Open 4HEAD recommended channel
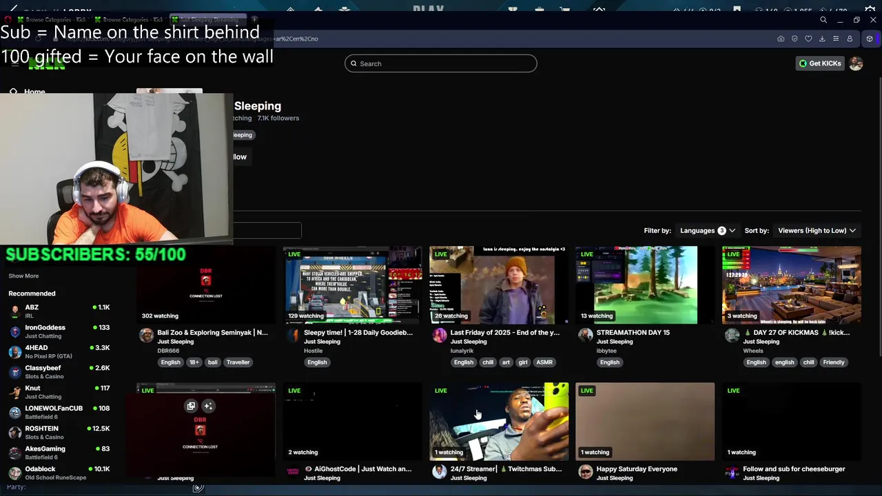This screenshot has height=496, width=882. click(59, 352)
